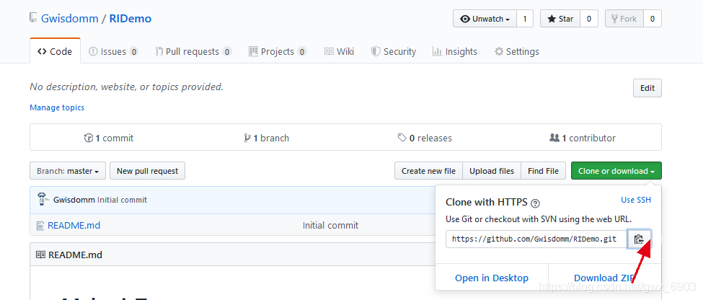Viewport: 703px width, 300px height.
Task: Click Initial commit text beside Gwisdomm avatar
Action: click(x=123, y=200)
